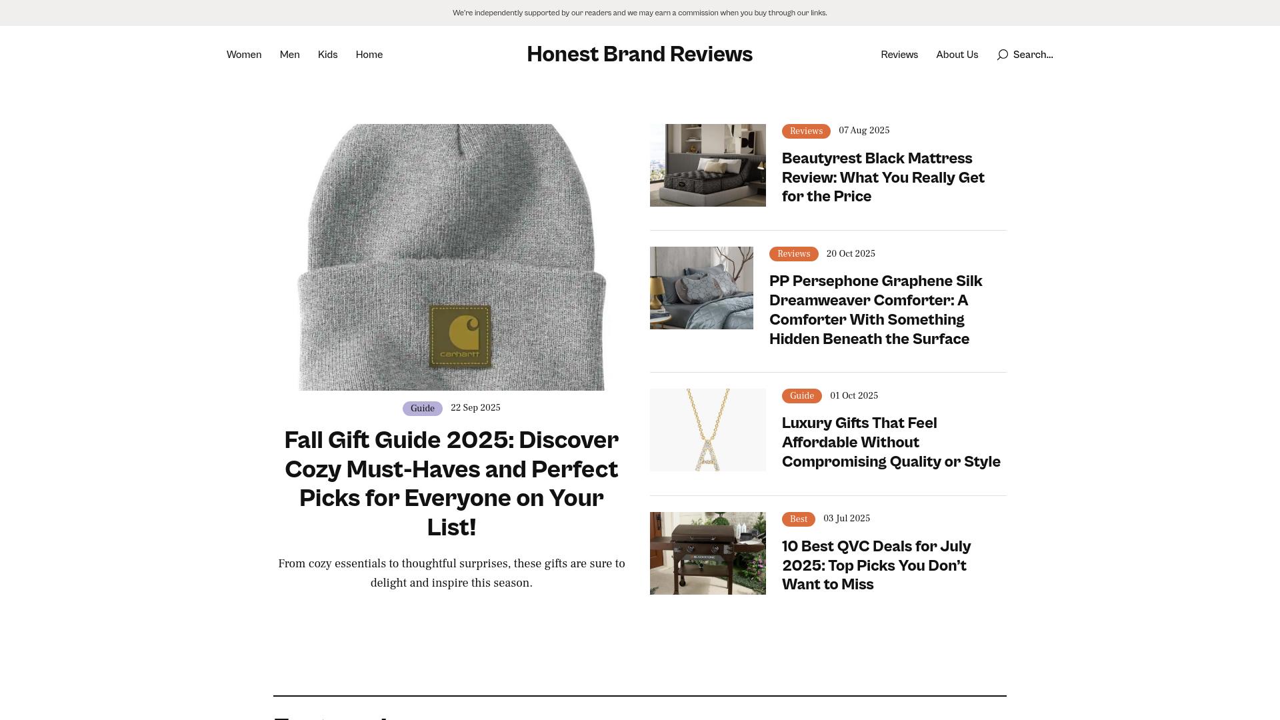This screenshot has height=720, width=1280.
Task: Open the Carhartt beanie featured image
Action: click(x=451, y=257)
